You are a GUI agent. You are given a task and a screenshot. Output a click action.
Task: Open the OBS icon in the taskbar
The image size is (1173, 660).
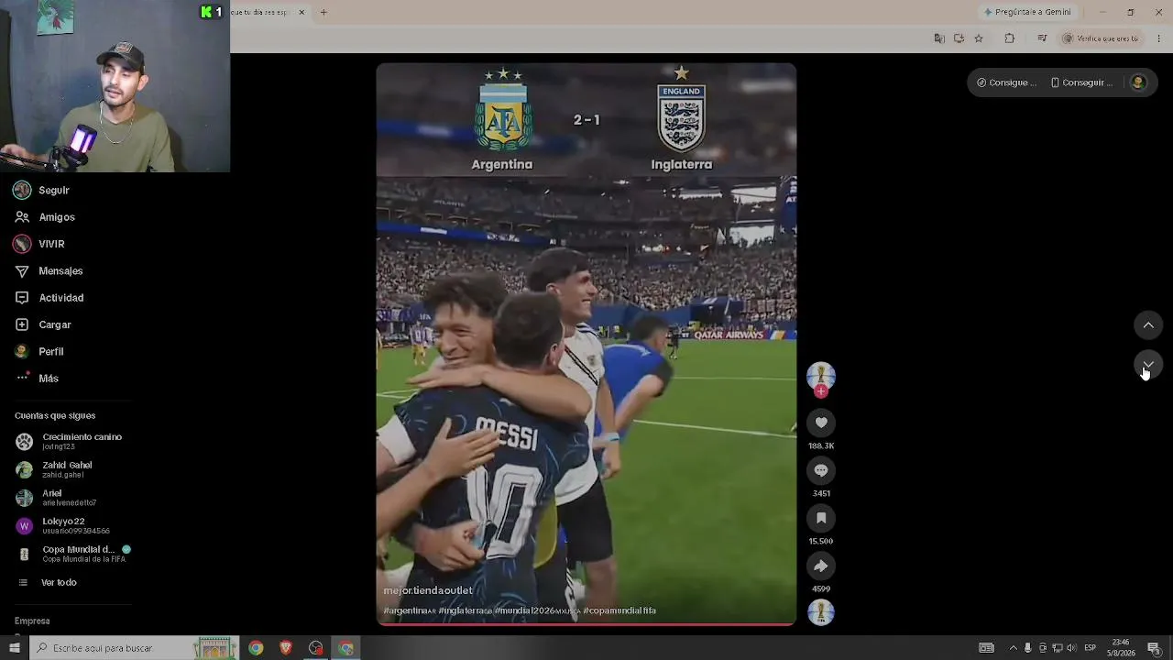coord(316,648)
